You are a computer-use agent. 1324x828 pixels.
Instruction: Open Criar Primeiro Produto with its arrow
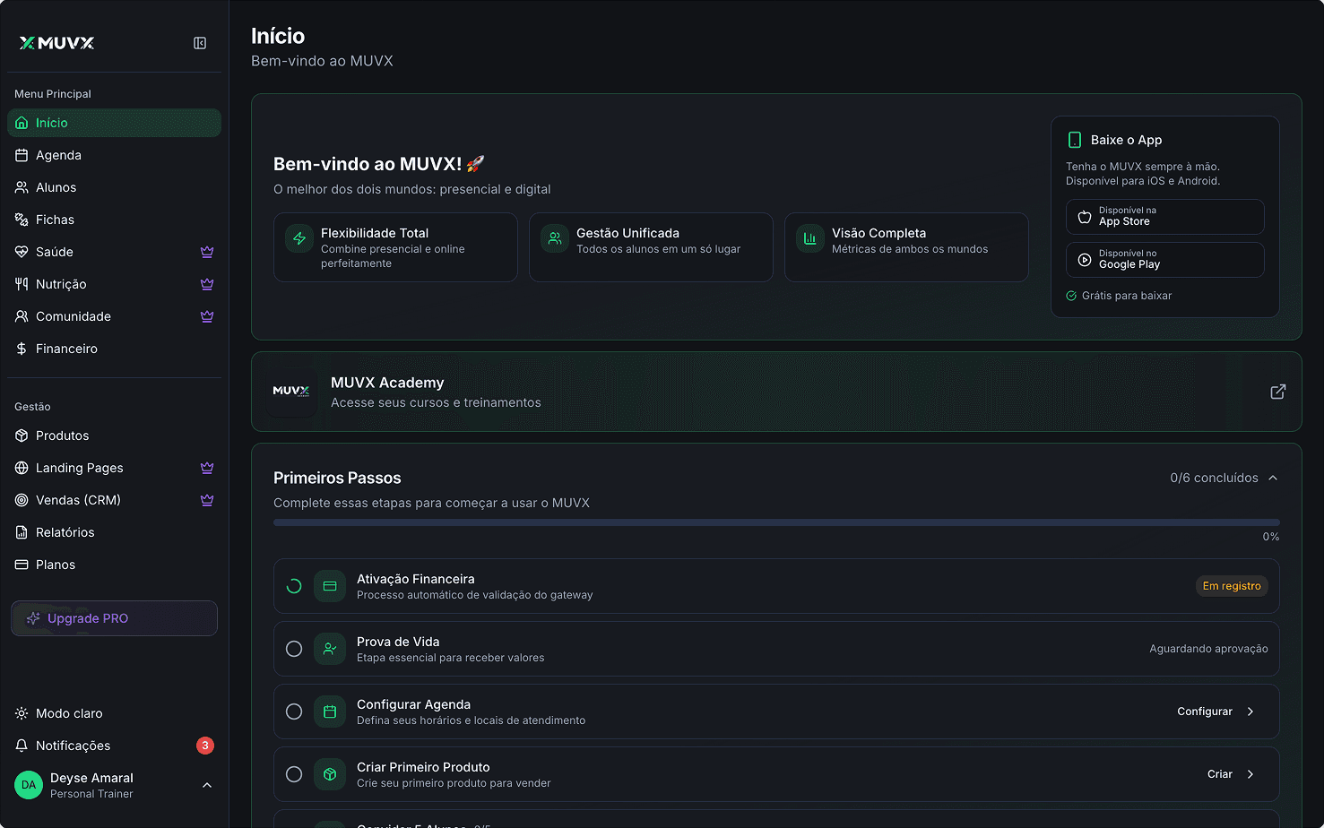tap(1250, 773)
